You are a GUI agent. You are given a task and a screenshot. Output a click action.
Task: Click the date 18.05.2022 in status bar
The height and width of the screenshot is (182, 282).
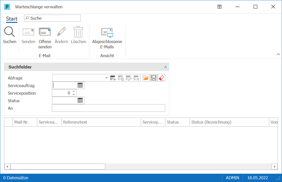pos(258,178)
